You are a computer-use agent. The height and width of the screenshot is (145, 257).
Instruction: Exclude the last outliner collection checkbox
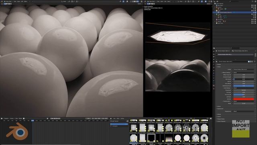pos(252,23)
